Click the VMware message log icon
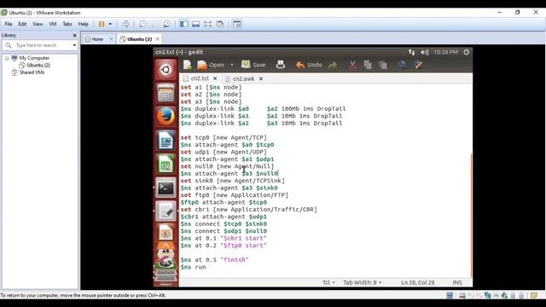Viewport: 546px width, 307px height. pyautogui.click(x=534, y=296)
